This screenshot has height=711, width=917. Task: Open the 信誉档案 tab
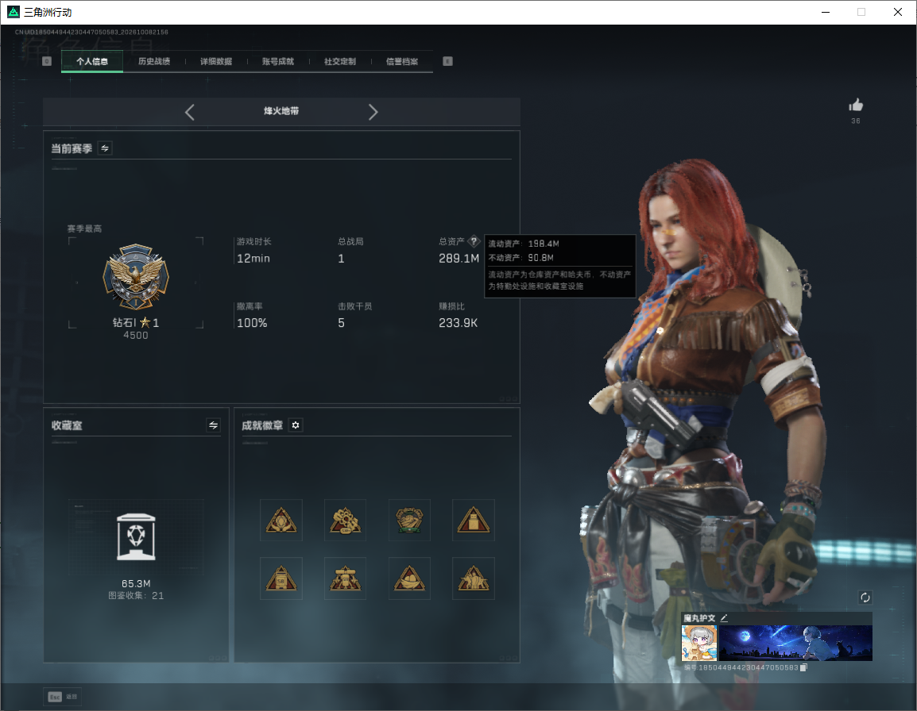click(402, 61)
